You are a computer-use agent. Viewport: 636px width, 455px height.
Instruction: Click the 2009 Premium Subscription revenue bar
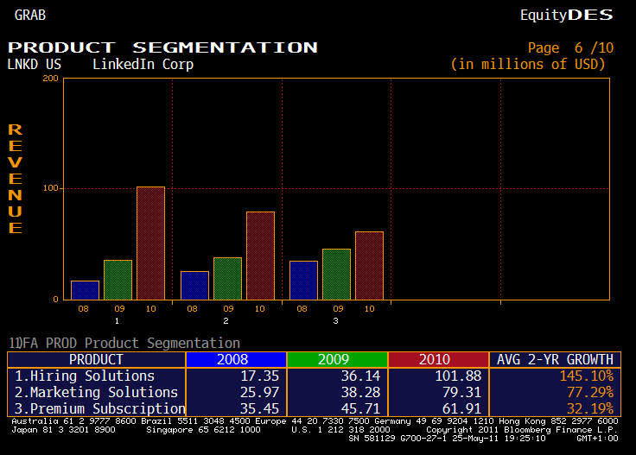coord(336,274)
